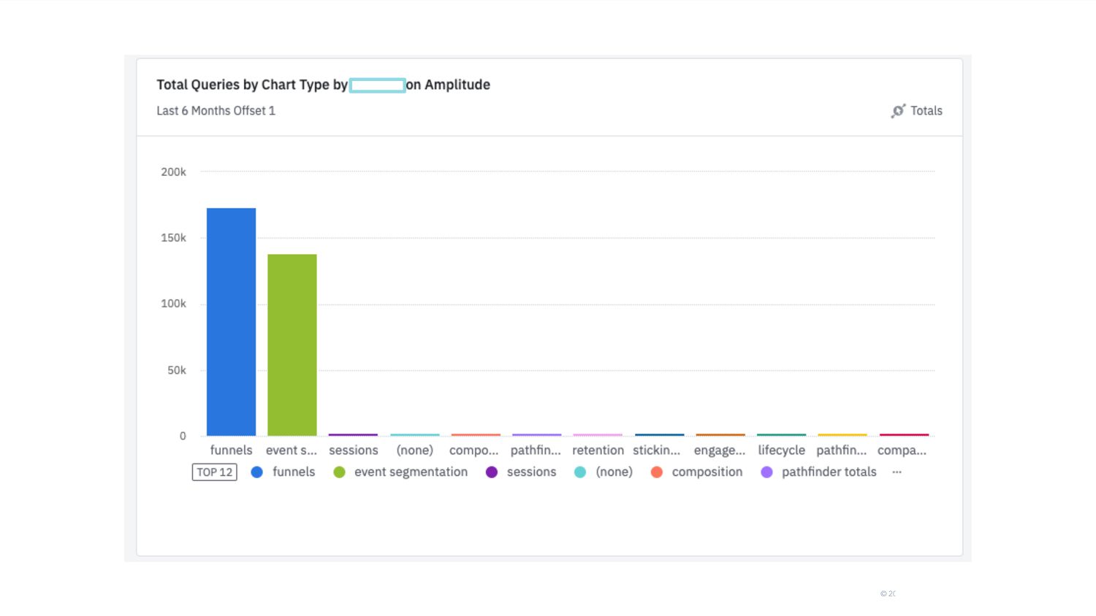Click composition legend label

pyautogui.click(x=707, y=472)
